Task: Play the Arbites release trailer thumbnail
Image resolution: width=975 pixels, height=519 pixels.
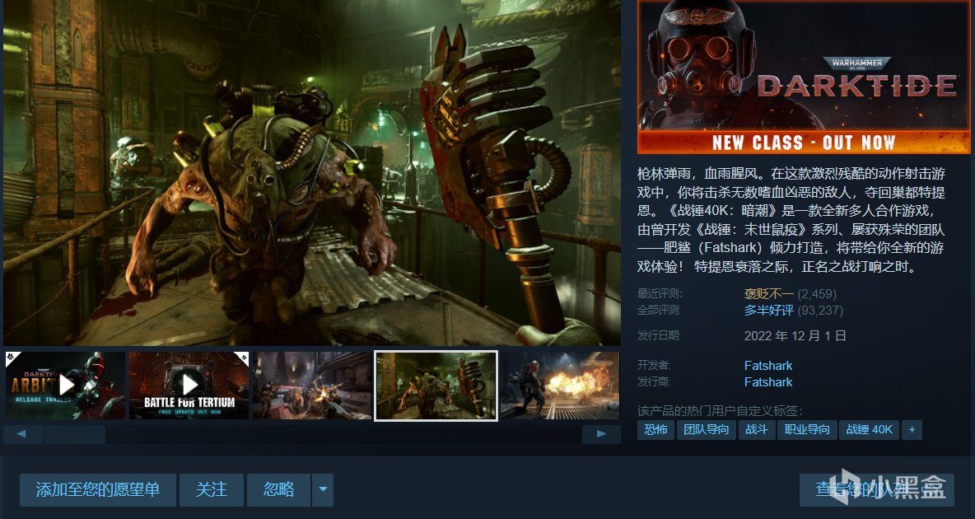Action: tap(65, 386)
